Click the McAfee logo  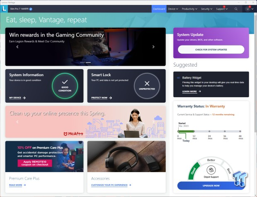pyautogui.click(x=73, y=134)
